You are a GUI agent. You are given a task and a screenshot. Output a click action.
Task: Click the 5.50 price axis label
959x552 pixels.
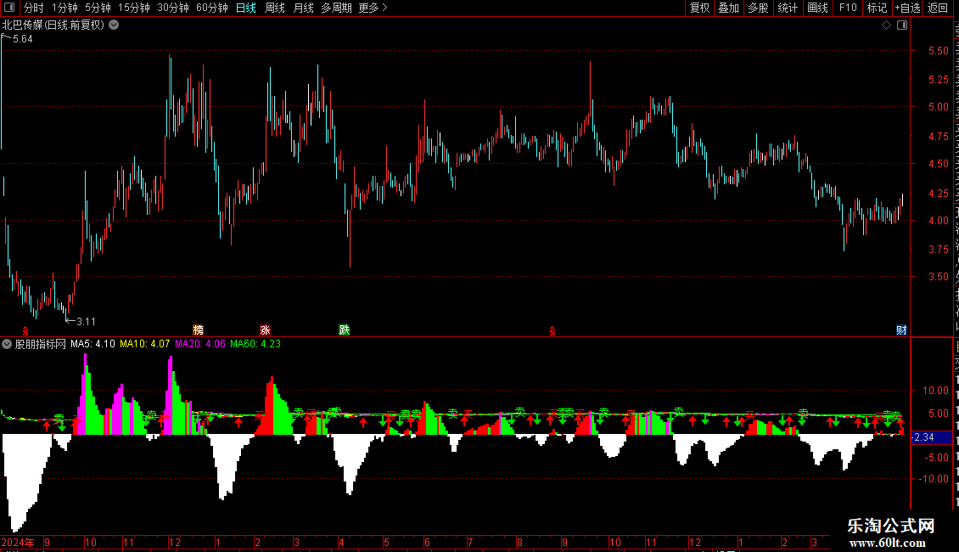938,51
